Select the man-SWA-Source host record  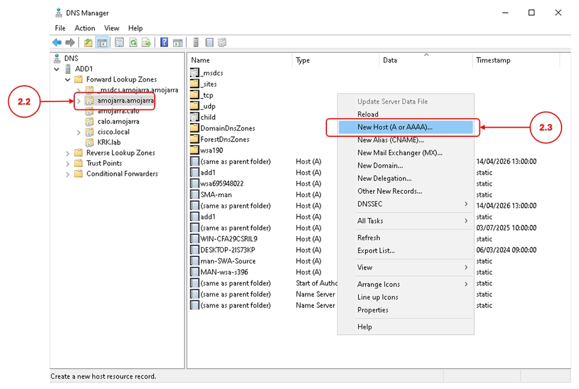[x=228, y=261]
